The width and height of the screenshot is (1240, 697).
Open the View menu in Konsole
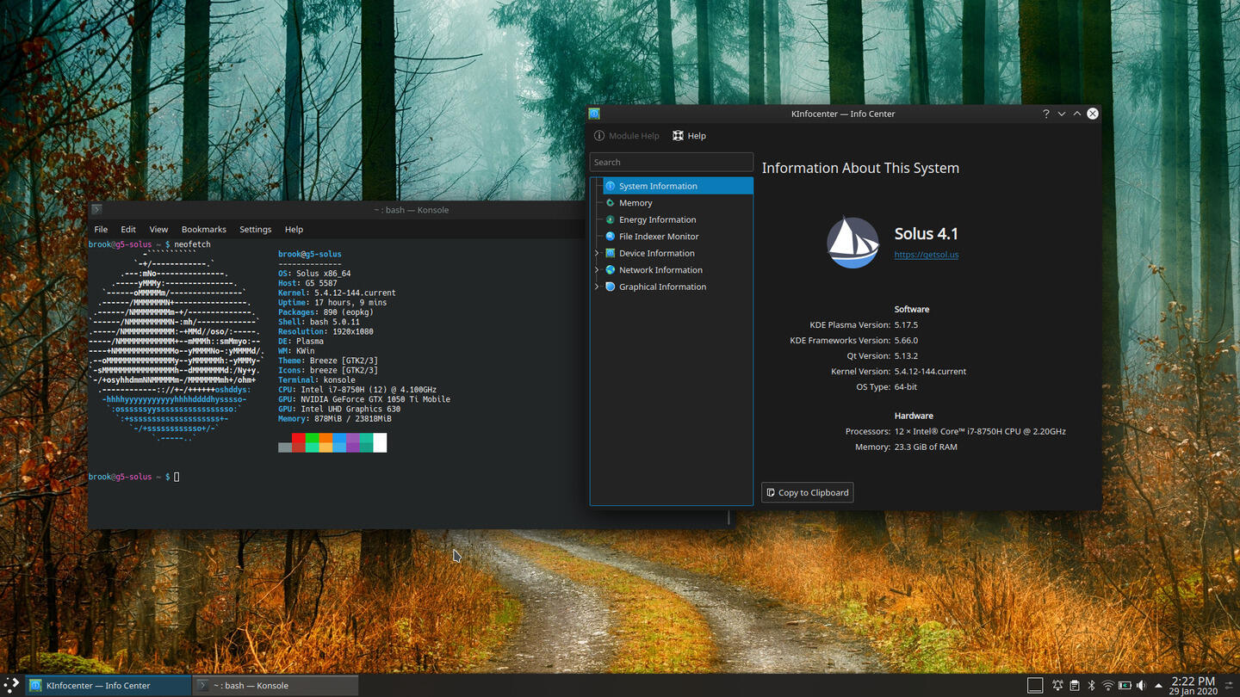coord(158,230)
